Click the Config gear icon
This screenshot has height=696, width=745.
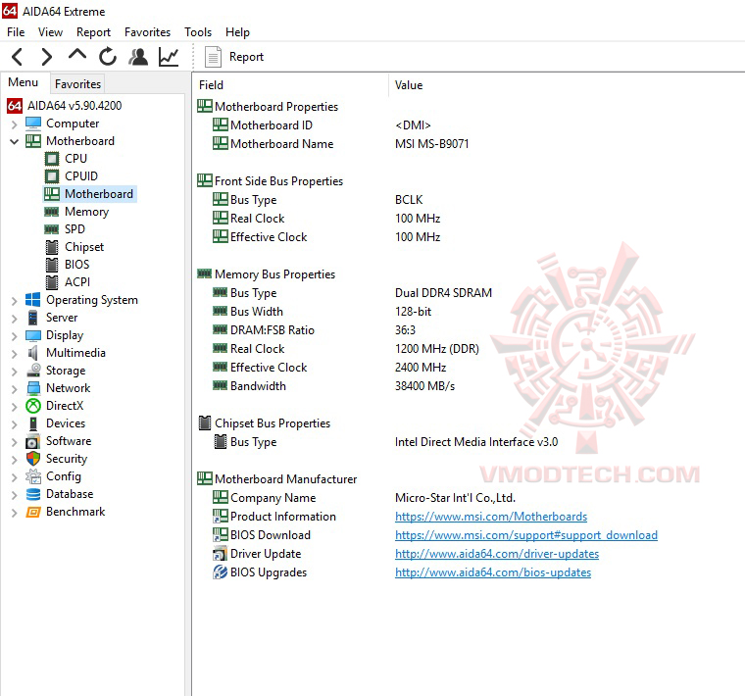[x=33, y=476]
